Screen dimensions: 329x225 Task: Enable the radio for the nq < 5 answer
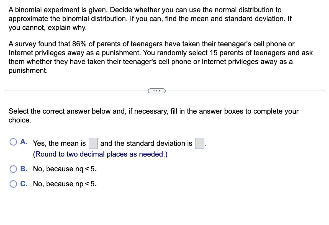tap(13, 169)
